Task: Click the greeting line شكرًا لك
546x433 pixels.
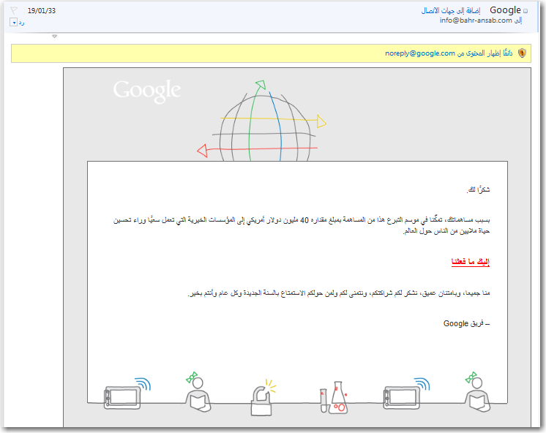Action: coord(478,189)
